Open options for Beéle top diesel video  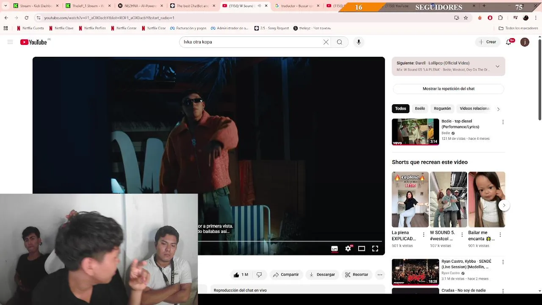503,122
